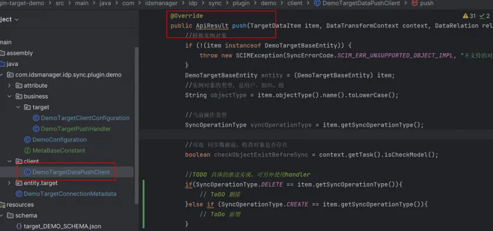Screen dimensions: 493x231
Task: Click the plugin breadcrumb segment
Action: [x=241, y=3]
